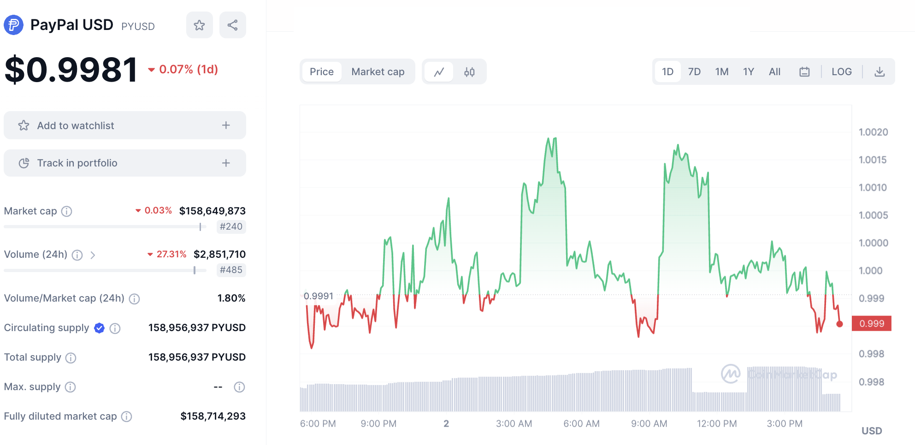Viewport: 915px width, 445px height.
Task: Click the #240 rank badge
Action: tap(231, 226)
